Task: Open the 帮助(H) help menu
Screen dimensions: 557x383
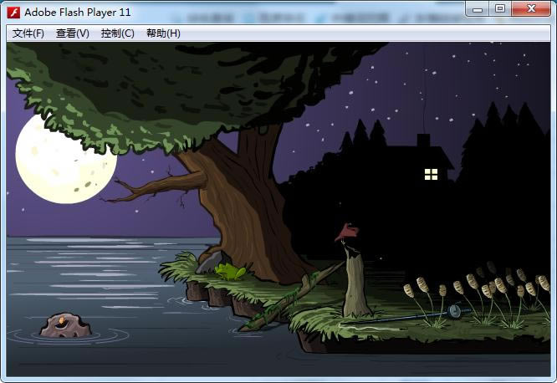Action: [163, 33]
